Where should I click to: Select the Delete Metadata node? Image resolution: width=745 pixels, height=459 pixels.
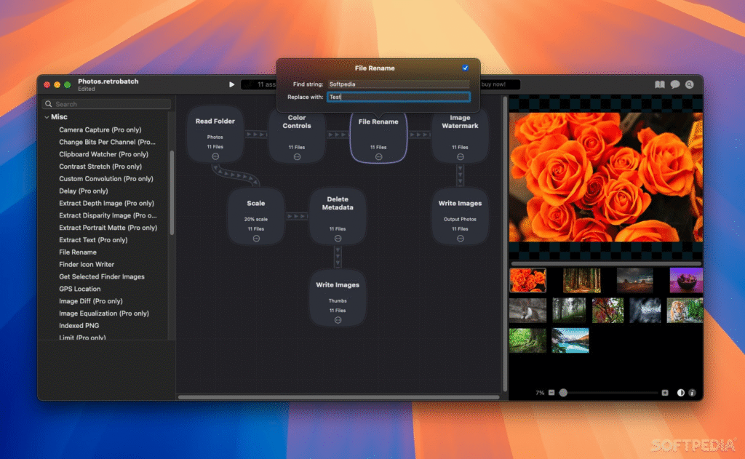click(x=338, y=211)
